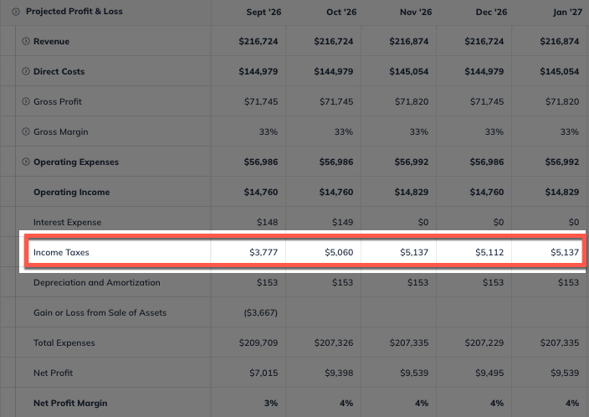Expand the Projected Profit & Loss section
The height and width of the screenshot is (417, 589).
click(16, 12)
